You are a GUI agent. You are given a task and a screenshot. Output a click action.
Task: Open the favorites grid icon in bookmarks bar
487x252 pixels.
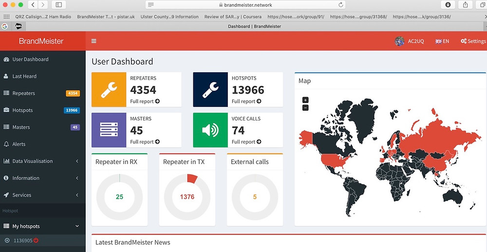6,17
